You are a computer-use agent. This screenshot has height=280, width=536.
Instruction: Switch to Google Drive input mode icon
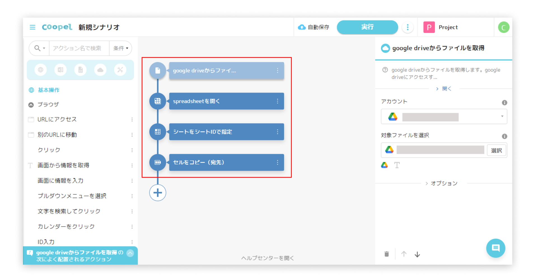tap(384, 165)
